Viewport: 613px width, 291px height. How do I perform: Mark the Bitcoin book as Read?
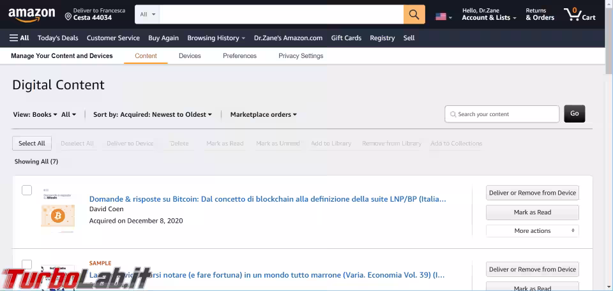[532, 213]
